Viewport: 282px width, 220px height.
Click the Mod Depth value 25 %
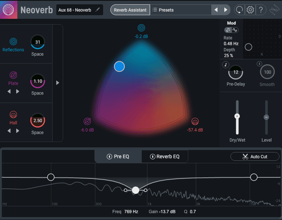pyautogui.click(x=228, y=56)
